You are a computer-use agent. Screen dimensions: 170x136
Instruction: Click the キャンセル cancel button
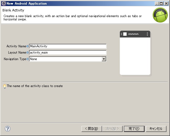tap(156, 129)
